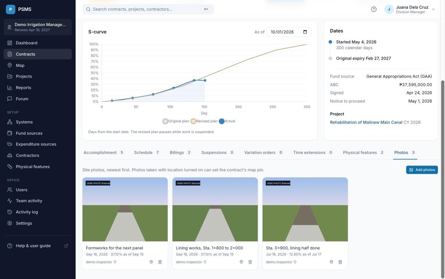Show the Variation orders tab
Image resolution: width=445 pixels, height=279 pixels.
coord(264,153)
